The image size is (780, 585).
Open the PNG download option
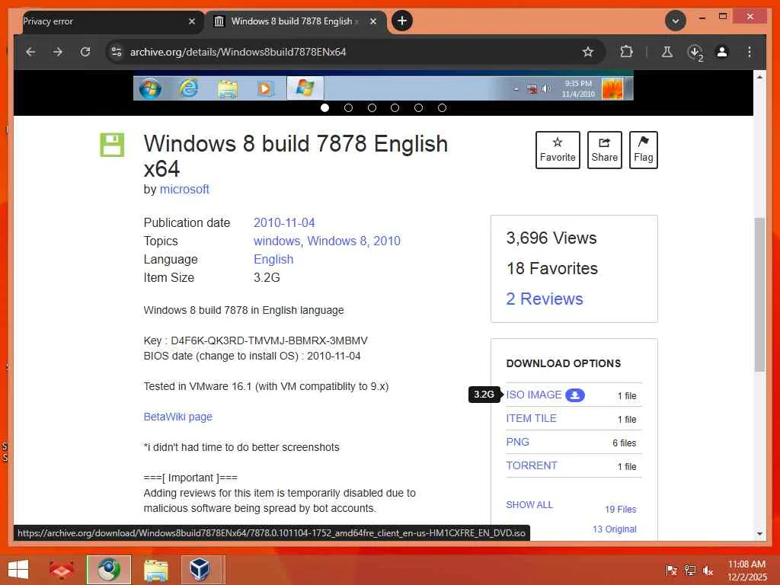pos(517,442)
